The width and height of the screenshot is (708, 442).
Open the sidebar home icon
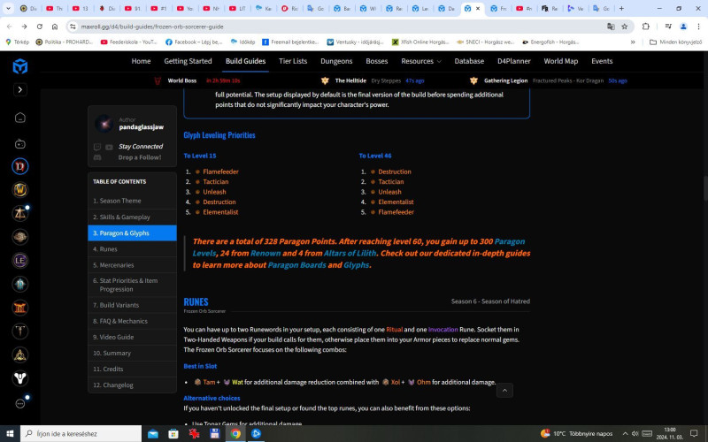point(19,118)
